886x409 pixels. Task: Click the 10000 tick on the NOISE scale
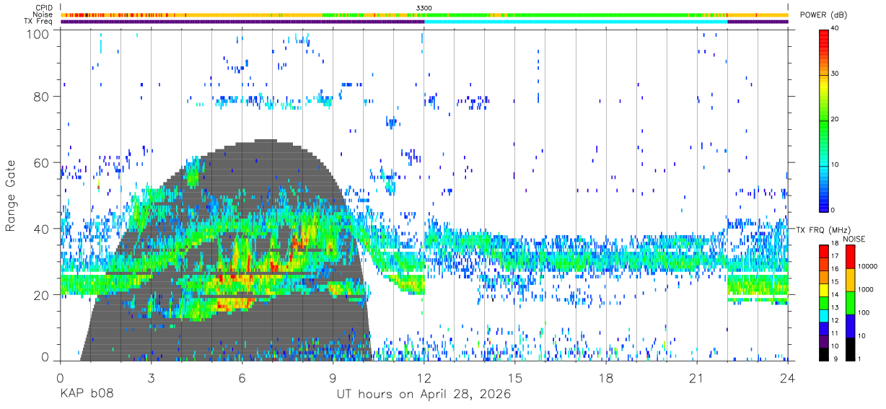click(x=868, y=267)
